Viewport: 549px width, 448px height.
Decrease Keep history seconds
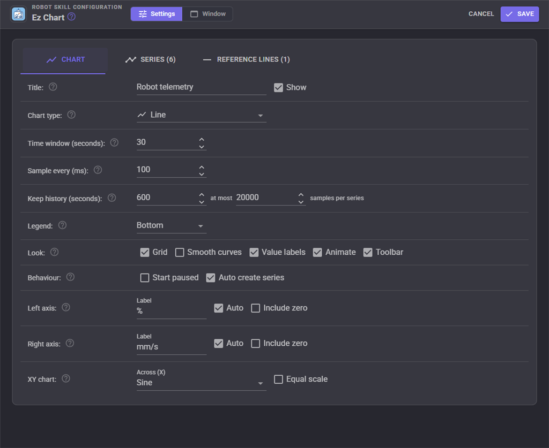click(x=202, y=202)
